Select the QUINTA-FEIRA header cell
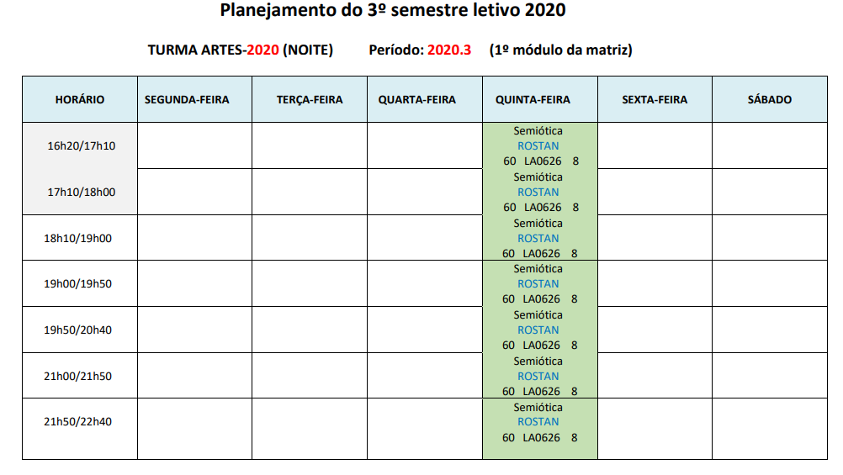 [x=533, y=100]
